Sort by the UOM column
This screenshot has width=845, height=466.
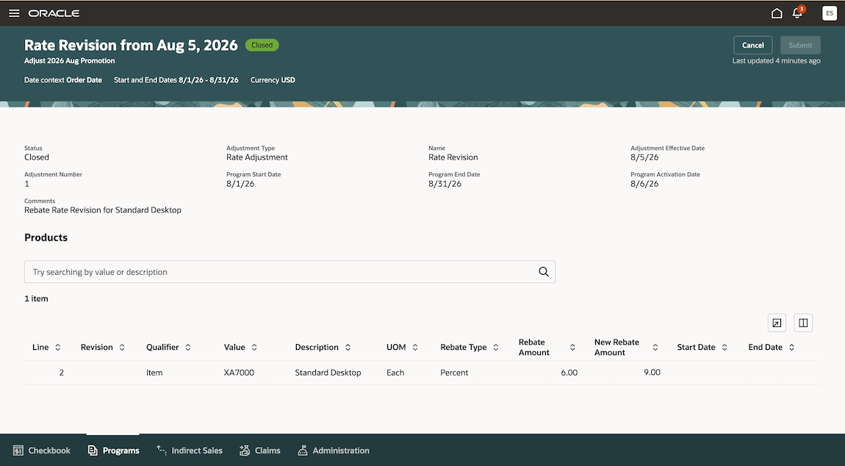pos(415,348)
